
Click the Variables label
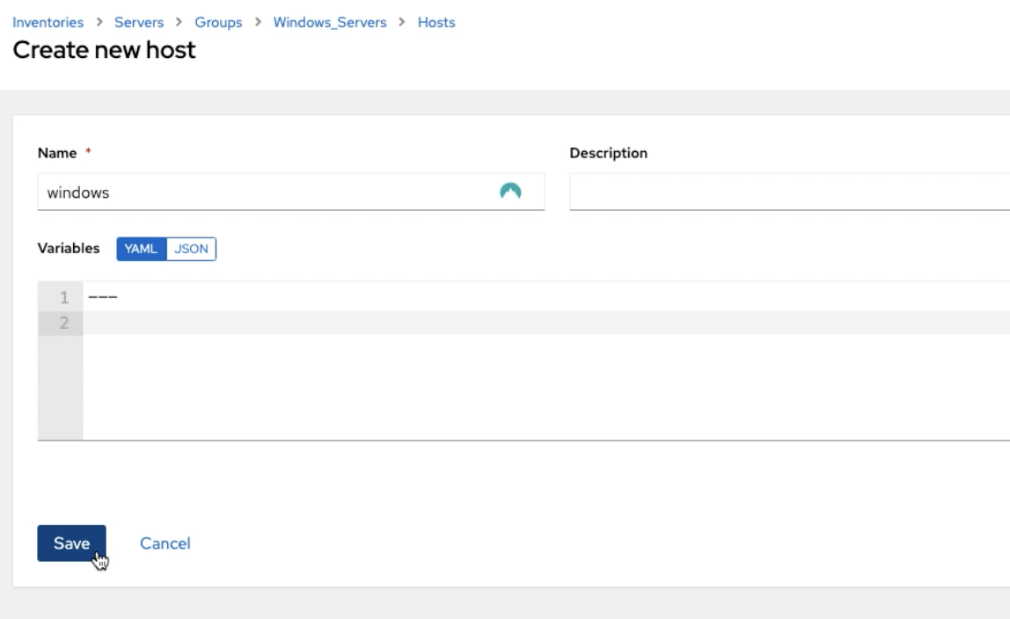coord(69,248)
